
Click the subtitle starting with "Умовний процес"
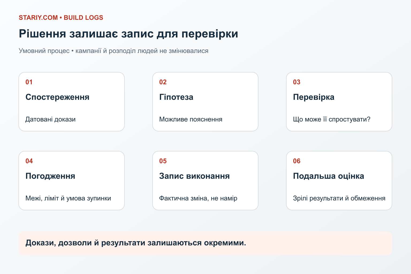[113, 51]
